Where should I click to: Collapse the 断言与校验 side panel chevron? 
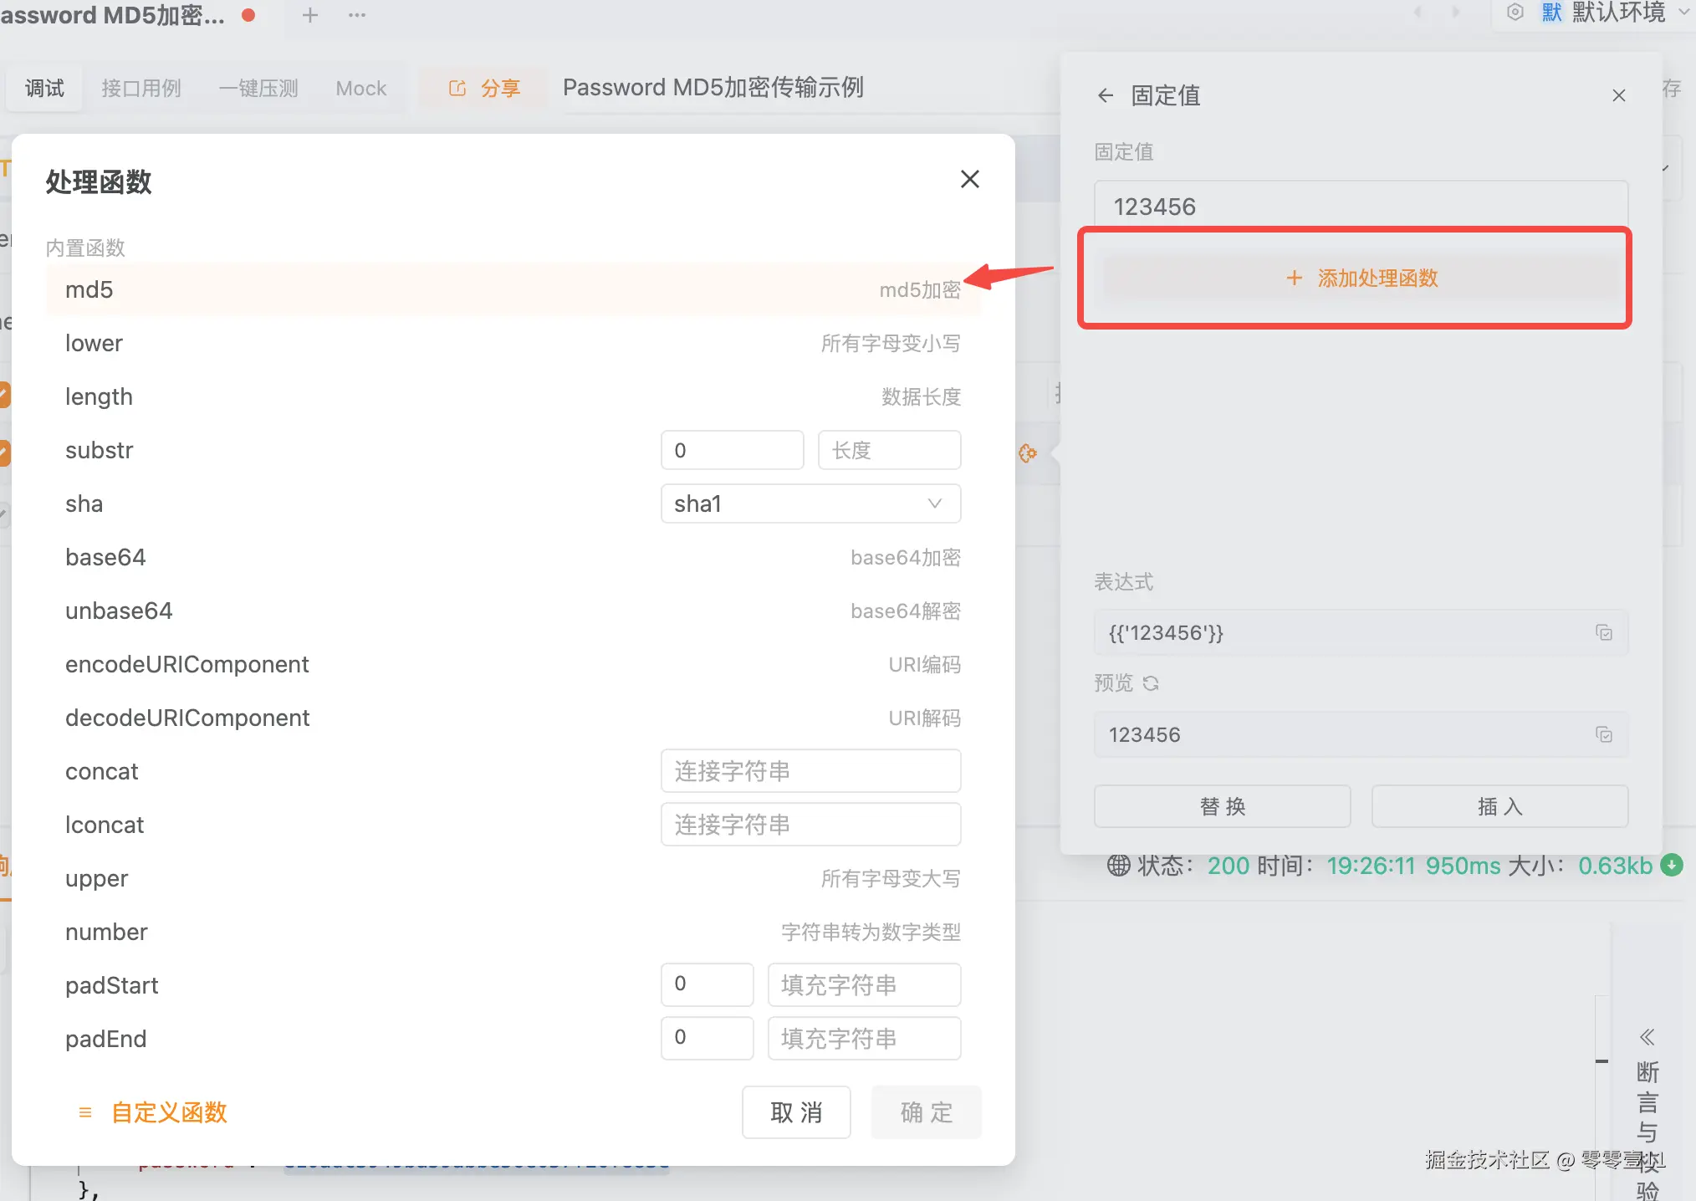(1647, 1037)
